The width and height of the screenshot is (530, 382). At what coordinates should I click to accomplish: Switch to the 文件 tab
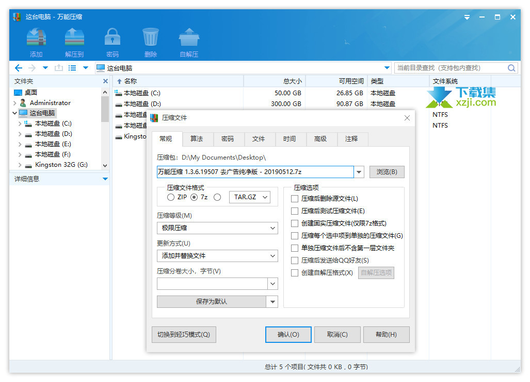(259, 139)
